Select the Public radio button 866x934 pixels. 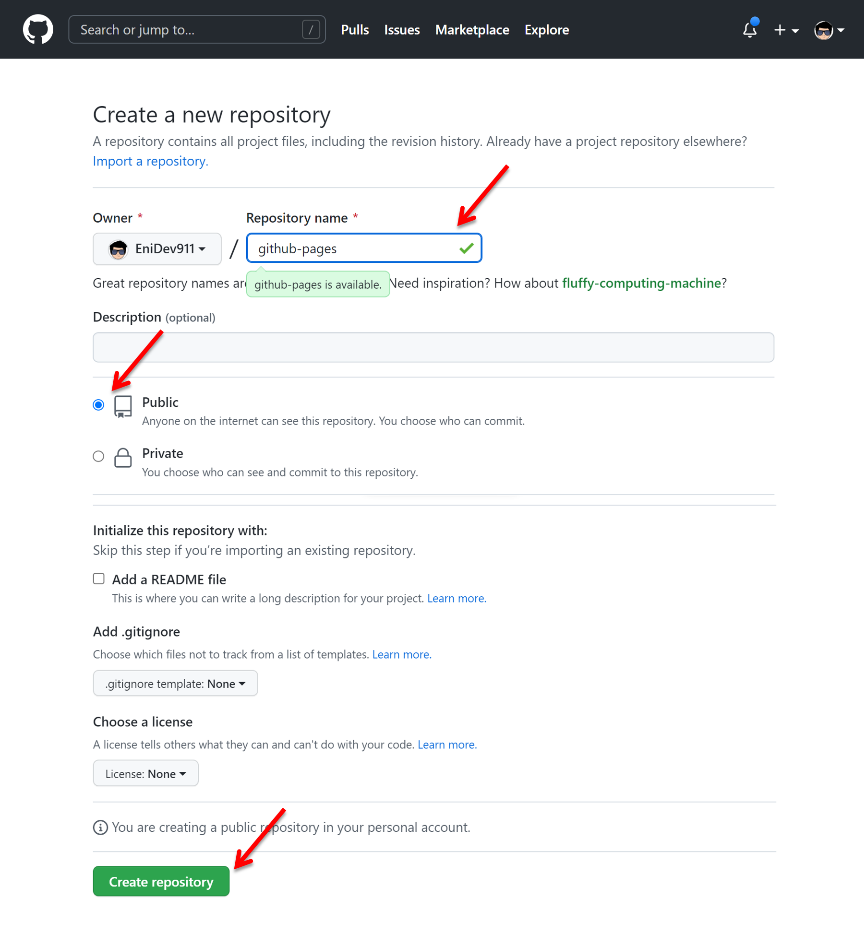(x=98, y=405)
